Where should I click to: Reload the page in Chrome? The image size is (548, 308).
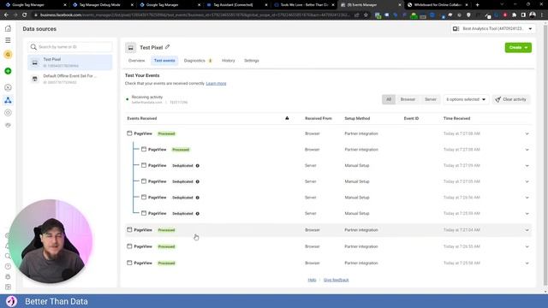(25, 15)
